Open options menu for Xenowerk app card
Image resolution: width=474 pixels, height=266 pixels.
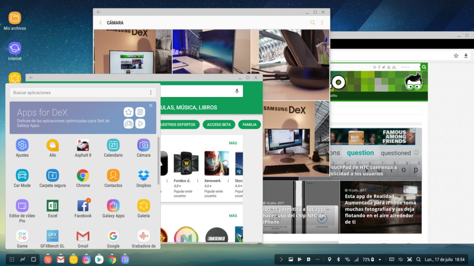pos(228,181)
